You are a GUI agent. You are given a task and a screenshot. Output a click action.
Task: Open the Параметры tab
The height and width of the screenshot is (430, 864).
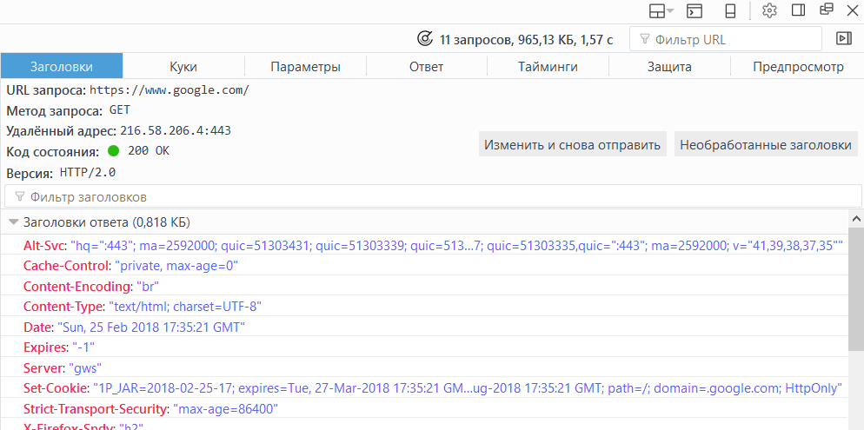click(305, 67)
